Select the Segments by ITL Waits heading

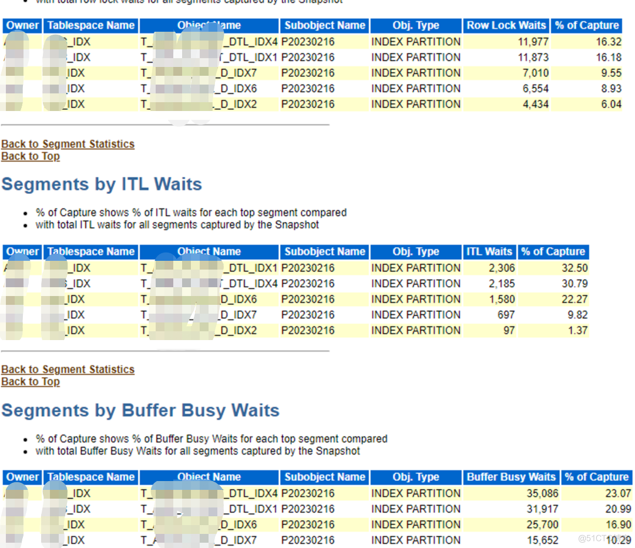102,184
